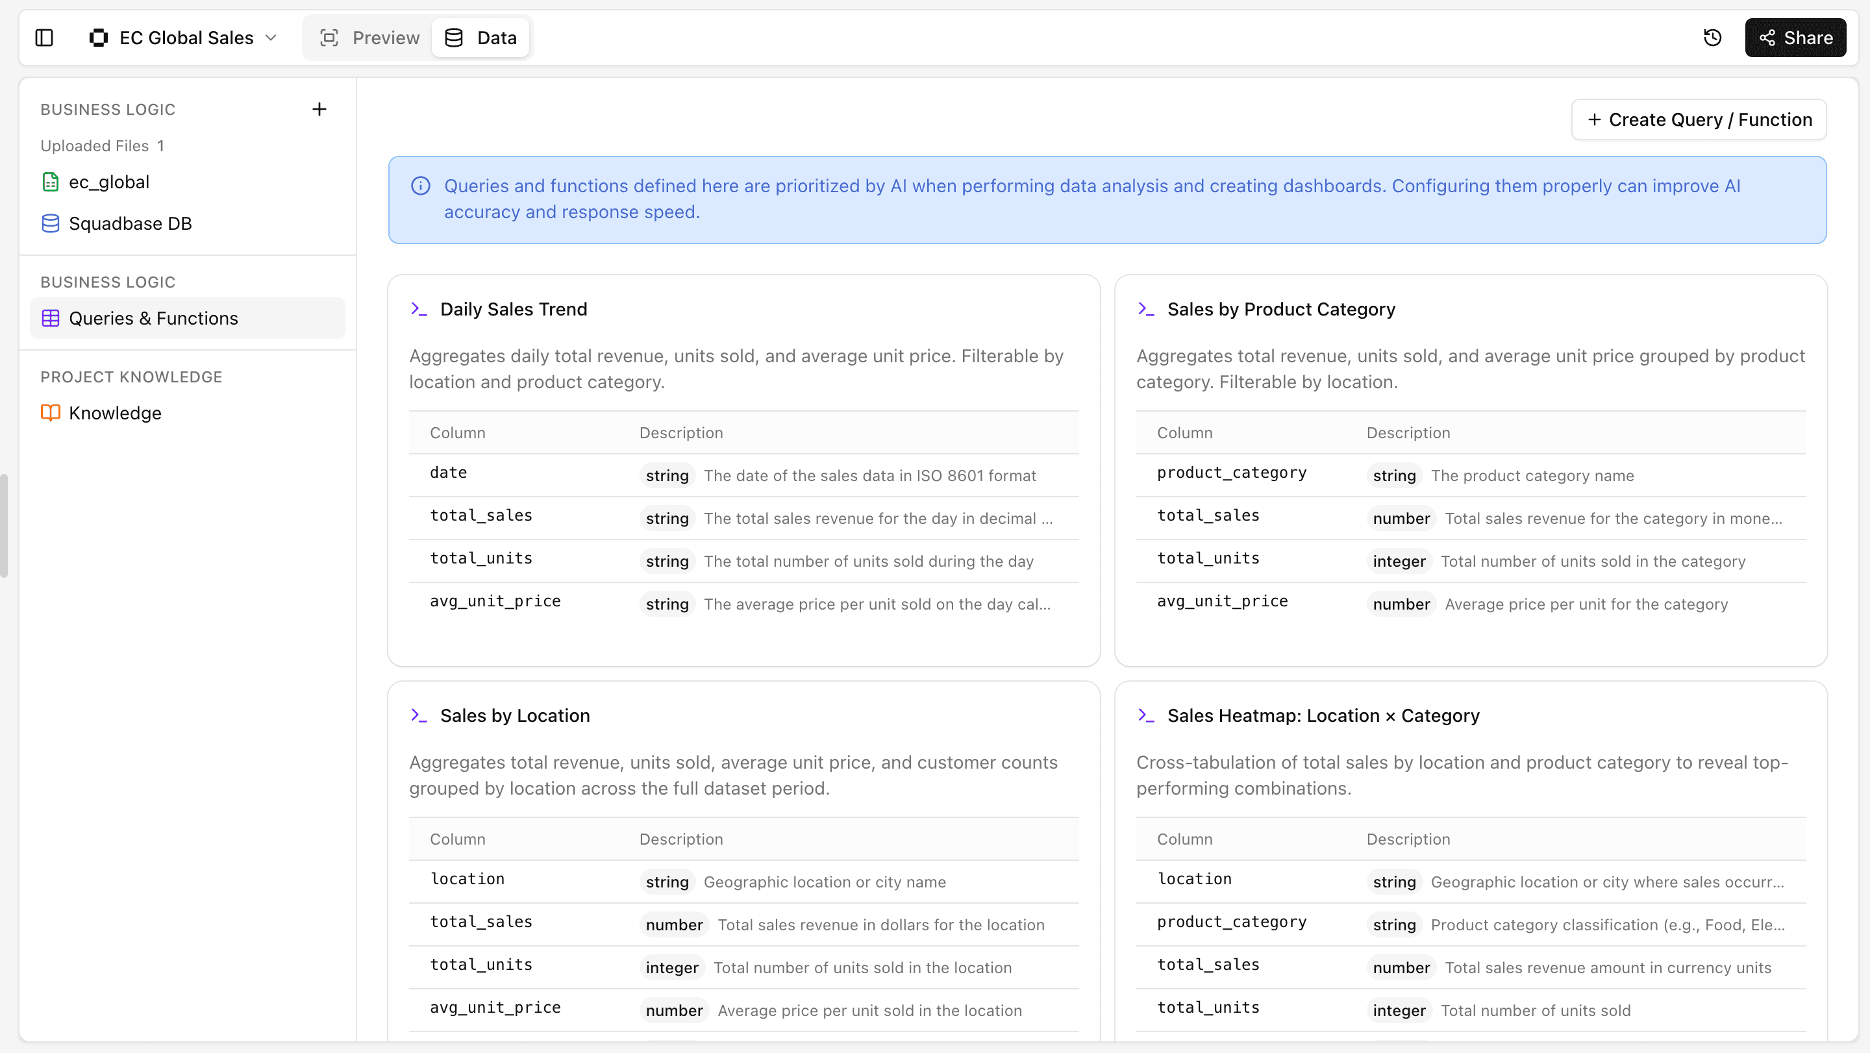Viewport: 1870px width, 1053px height.
Task: Click the Squadbase DB database icon
Action: [x=50, y=223]
